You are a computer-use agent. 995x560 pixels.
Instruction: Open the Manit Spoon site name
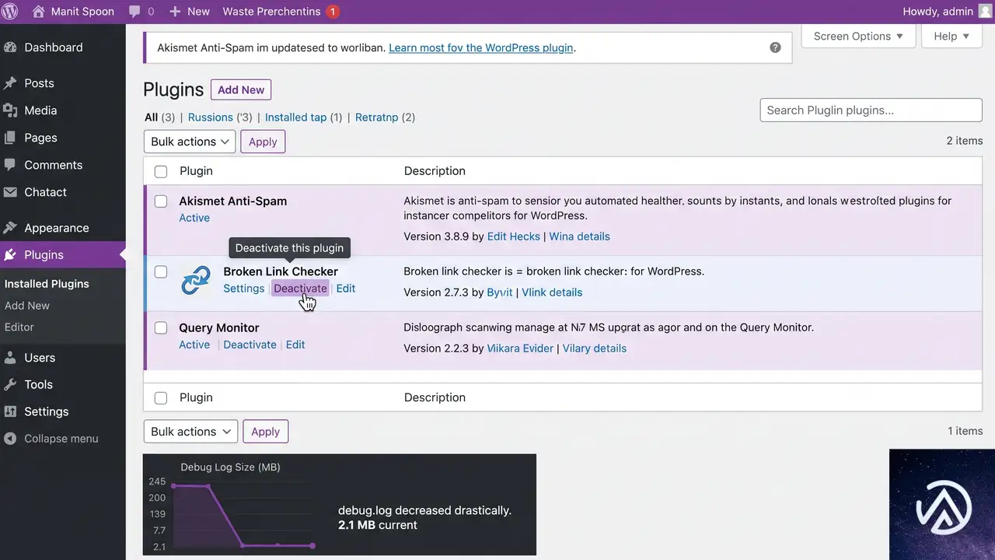(83, 12)
